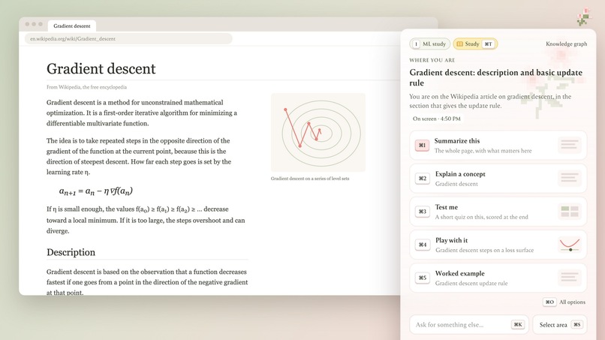Open the Knowledge graph link
The height and width of the screenshot is (340, 605).
[567, 44]
